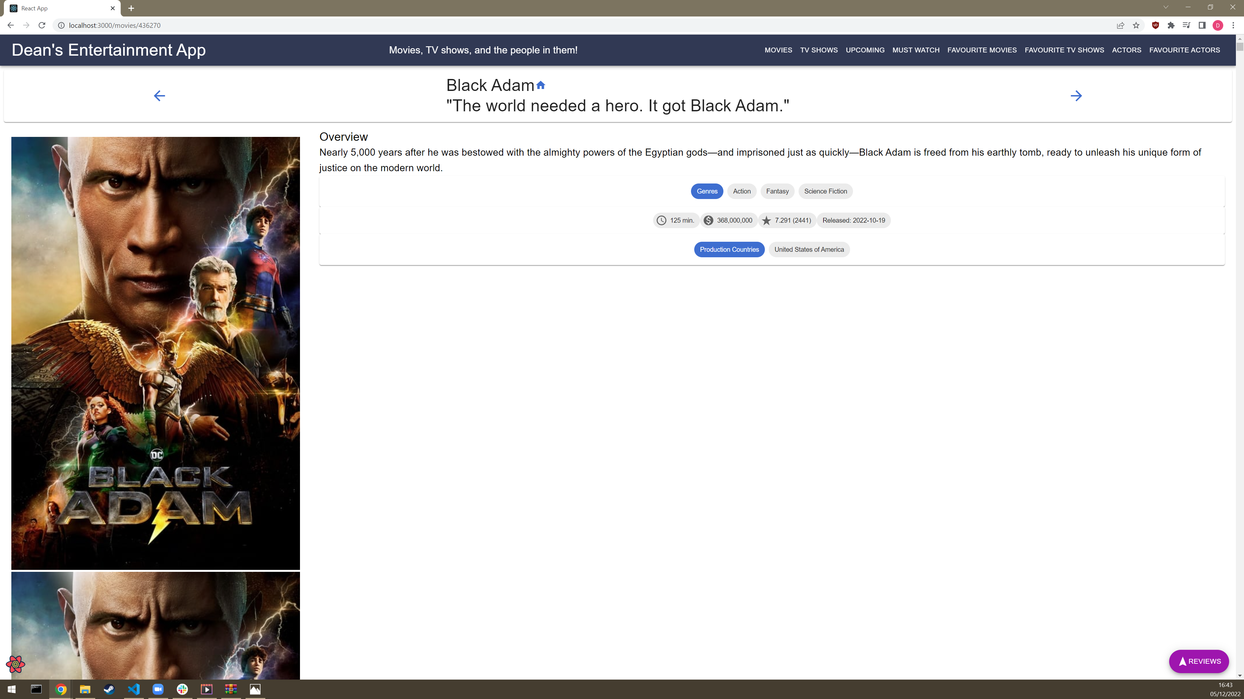Go to the MUST WATCH section
Screen dimensions: 1244x699
(x=916, y=50)
